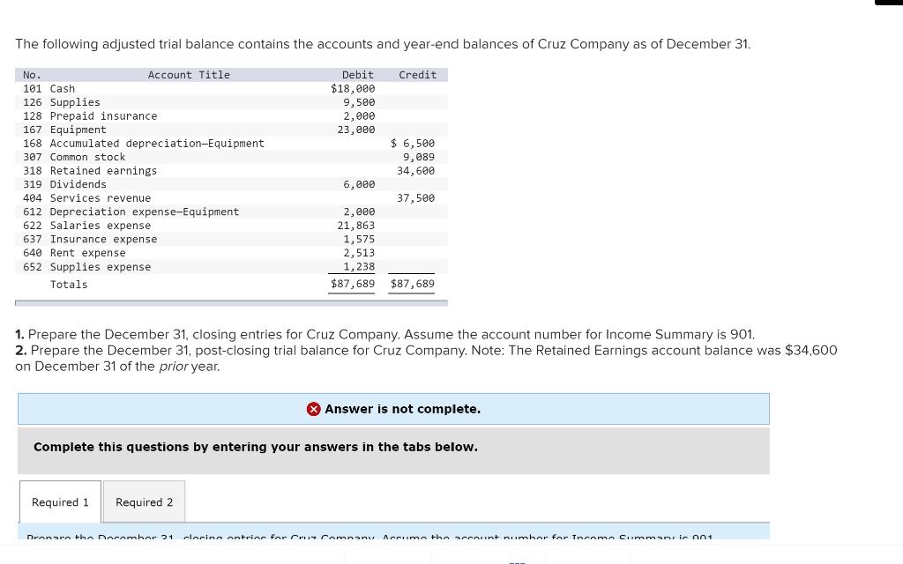Screen dimensions: 903x564
Task: Select the 1,575 Insurance expense value
Action: (359, 240)
